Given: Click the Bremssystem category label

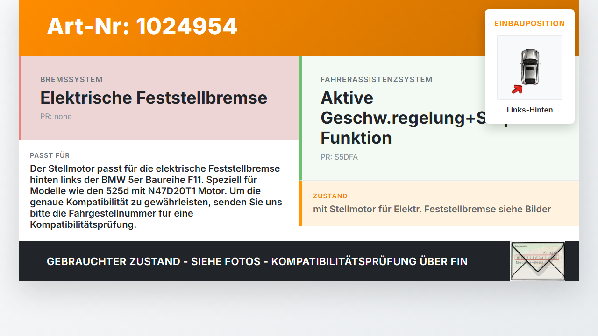Looking at the screenshot, I should 71,79.
